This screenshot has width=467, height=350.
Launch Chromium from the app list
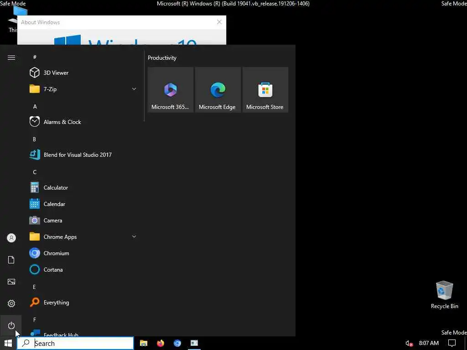pos(83,253)
